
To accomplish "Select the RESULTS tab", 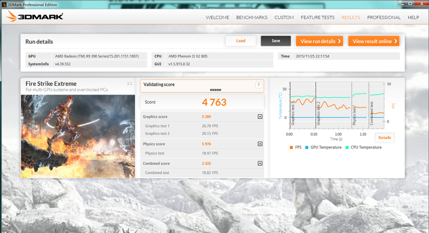I will (351, 18).
